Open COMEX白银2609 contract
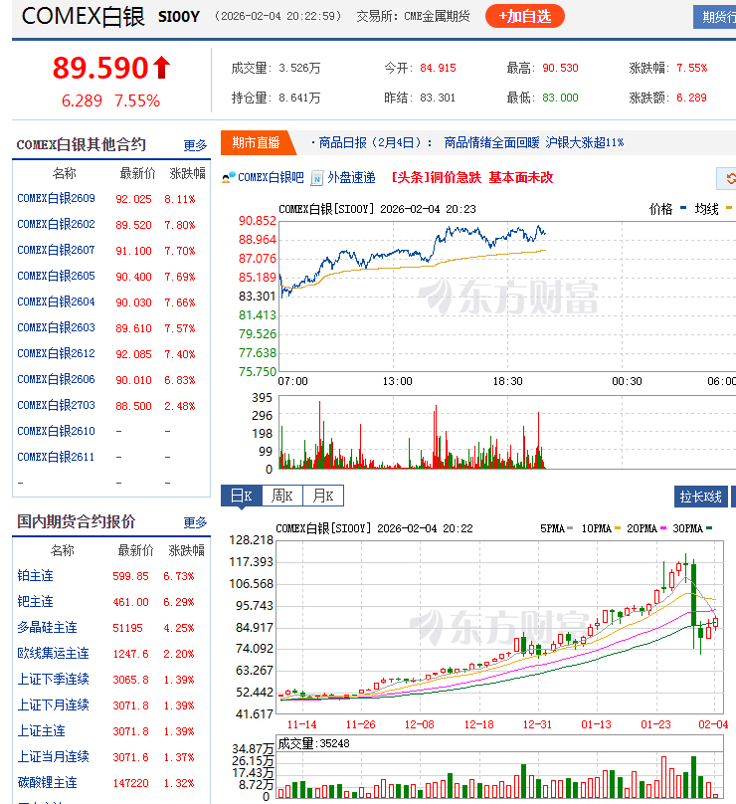Image resolution: width=736 pixels, height=804 pixels. (56, 198)
